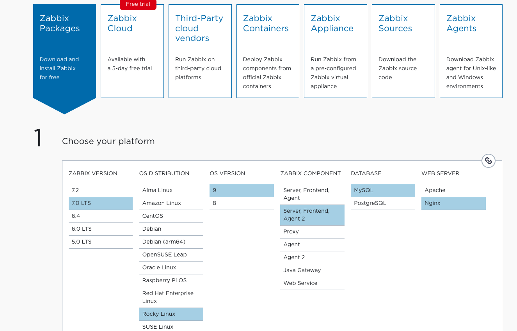Select the Zabbix Packages card
The width and height of the screenshot is (517, 331).
point(64,51)
